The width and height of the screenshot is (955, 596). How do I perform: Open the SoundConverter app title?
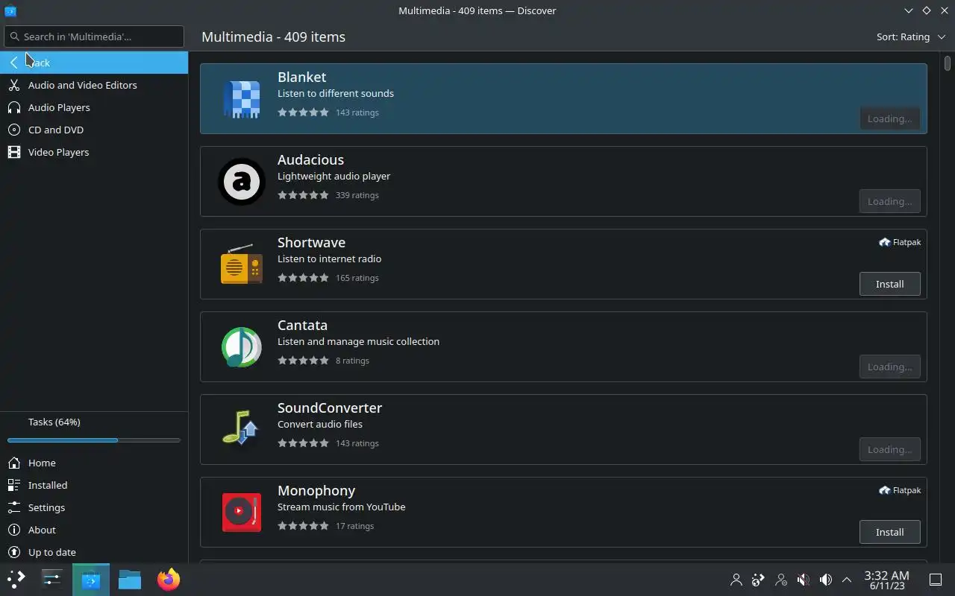(330, 408)
